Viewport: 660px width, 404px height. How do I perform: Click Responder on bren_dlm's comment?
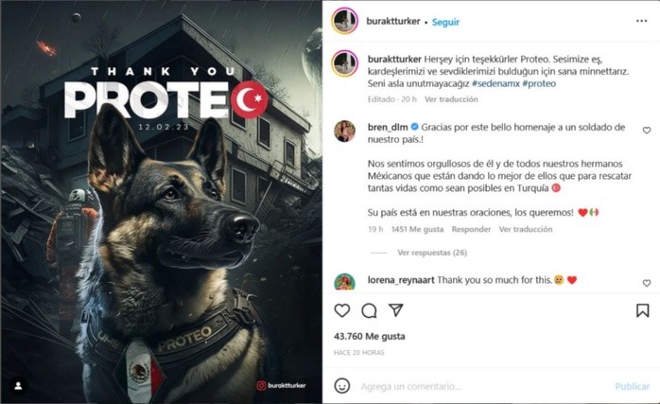(471, 230)
